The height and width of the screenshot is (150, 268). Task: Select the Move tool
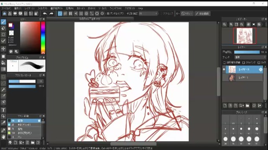(x=3, y=49)
